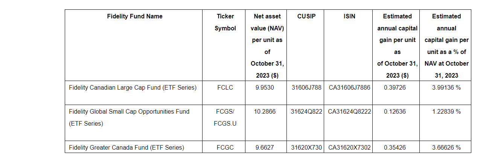Select CUSIP value 31606J788
This screenshot has height=162, width=489.
306,88
